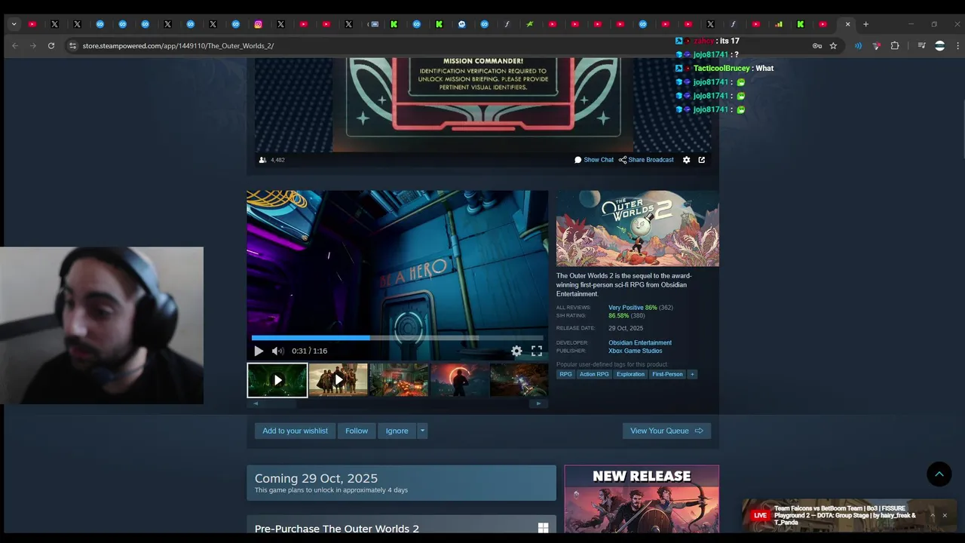Pop out the broadcast in new window

(x=702, y=160)
